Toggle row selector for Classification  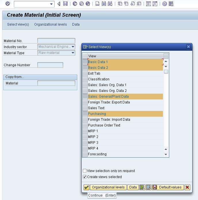coord(85,79)
